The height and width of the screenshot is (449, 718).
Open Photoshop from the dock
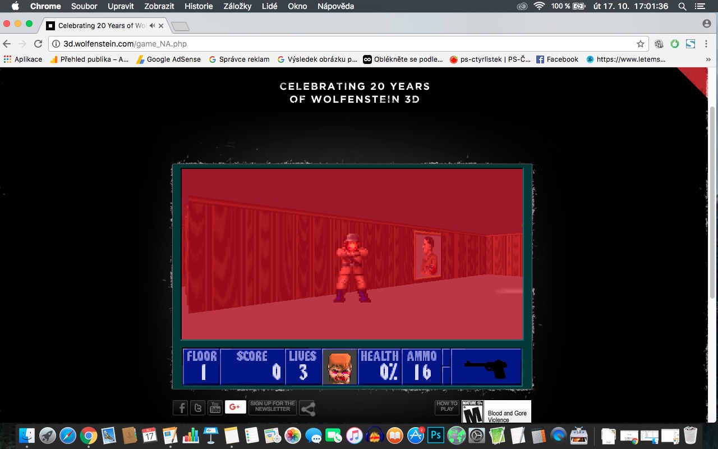436,436
